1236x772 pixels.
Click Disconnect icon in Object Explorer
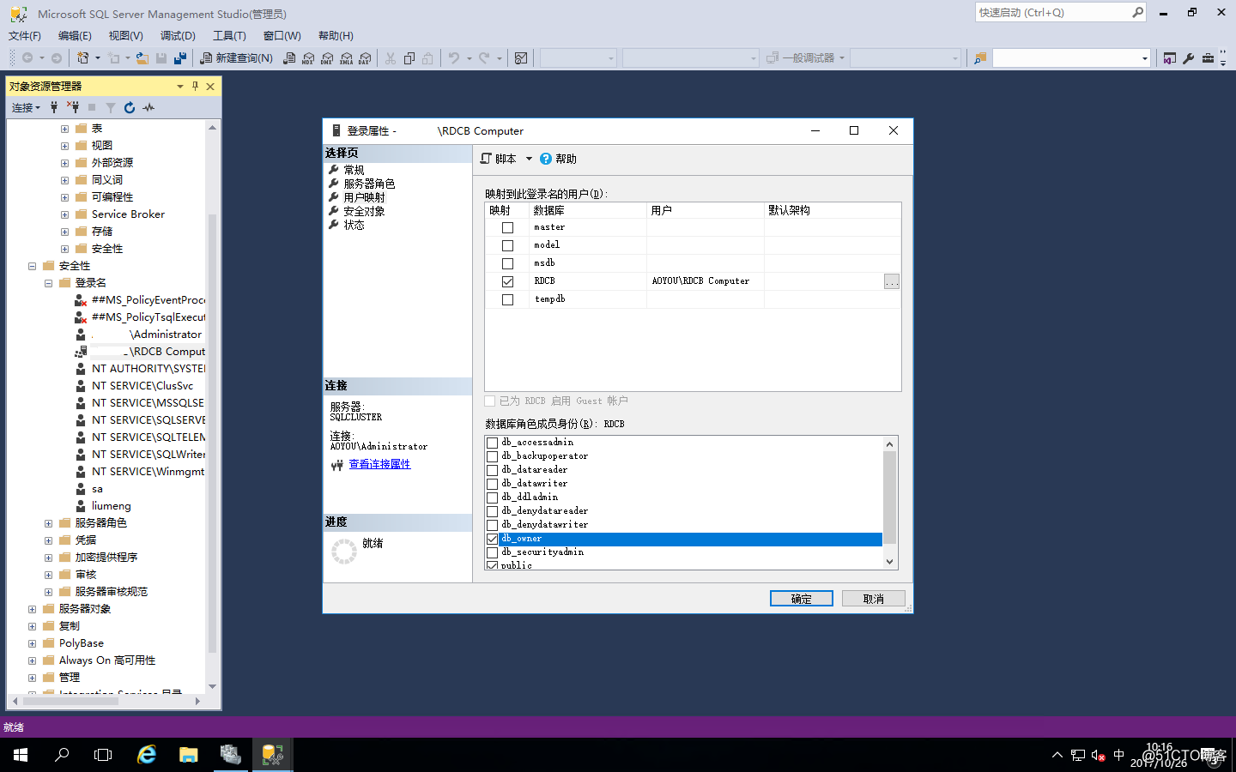[x=73, y=107]
